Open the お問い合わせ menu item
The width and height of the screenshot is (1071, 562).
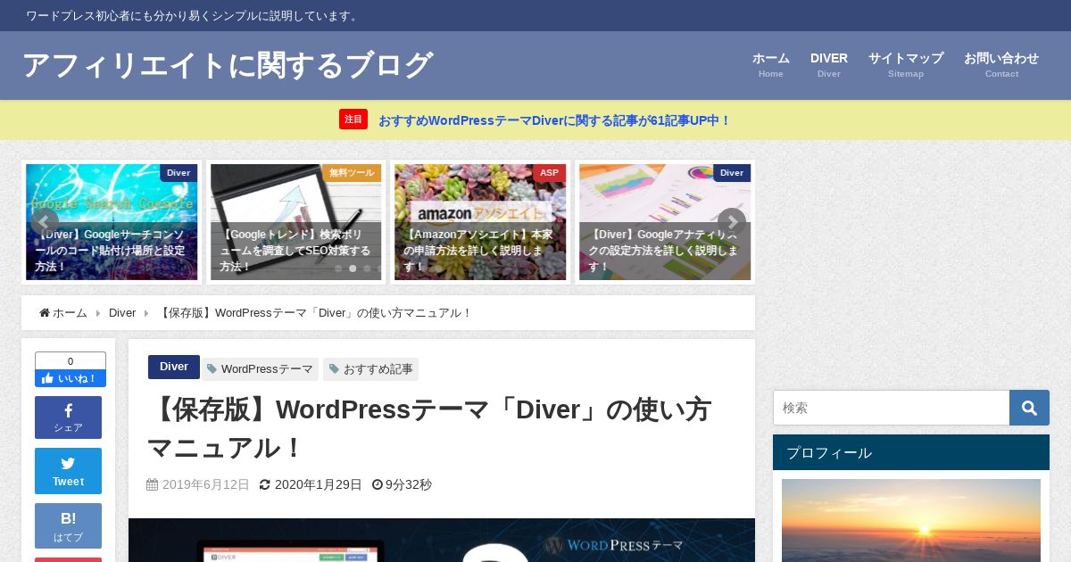pyautogui.click(x=1001, y=64)
